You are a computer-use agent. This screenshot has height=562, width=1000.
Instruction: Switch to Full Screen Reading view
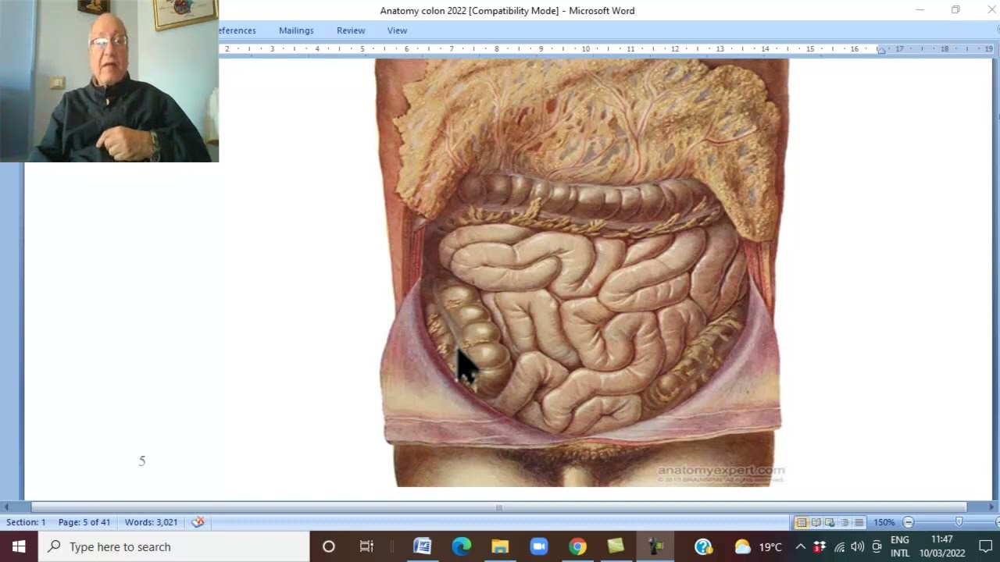click(x=816, y=522)
